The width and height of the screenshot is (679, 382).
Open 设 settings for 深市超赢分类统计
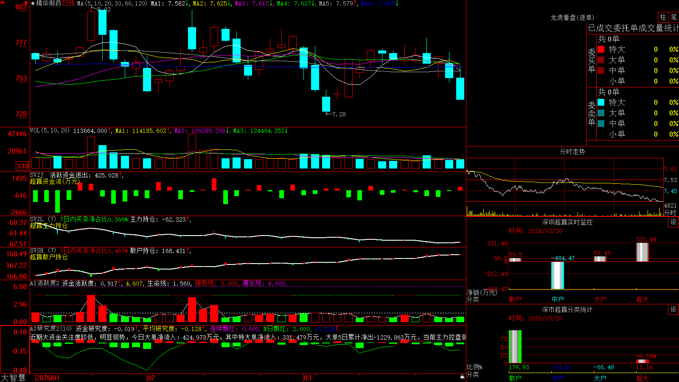pyautogui.click(x=673, y=309)
